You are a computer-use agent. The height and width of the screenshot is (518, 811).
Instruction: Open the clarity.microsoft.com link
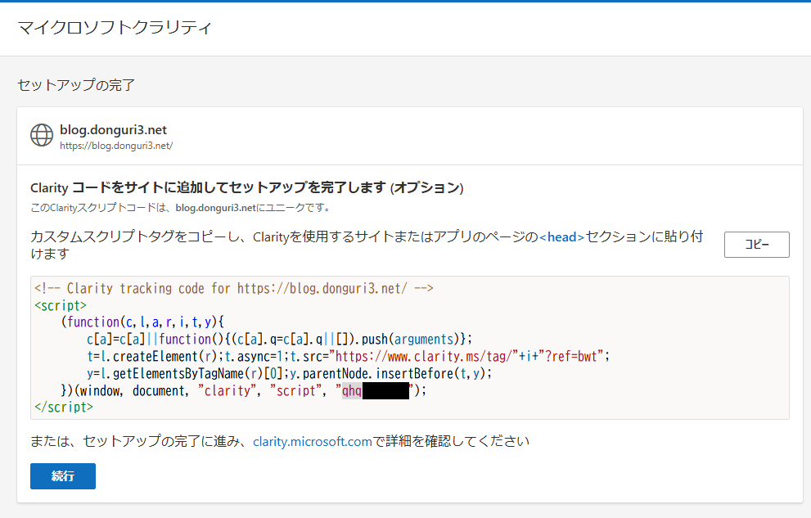[x=313, y=442]
